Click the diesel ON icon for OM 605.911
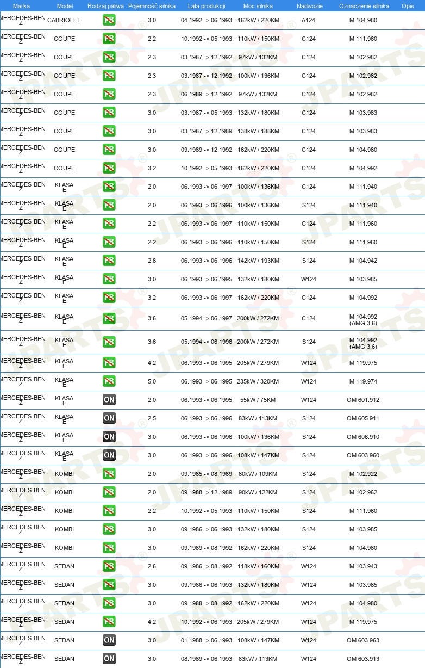 (109, 418)
